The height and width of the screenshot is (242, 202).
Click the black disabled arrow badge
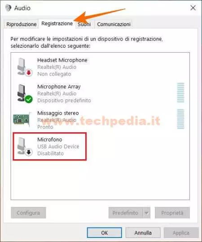[29, 152]
